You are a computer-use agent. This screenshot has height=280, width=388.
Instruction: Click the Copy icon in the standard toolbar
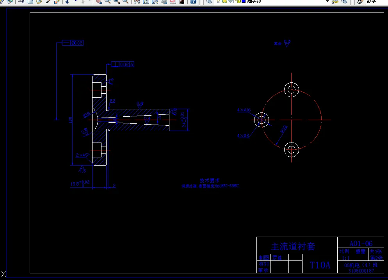pos(30,2)
